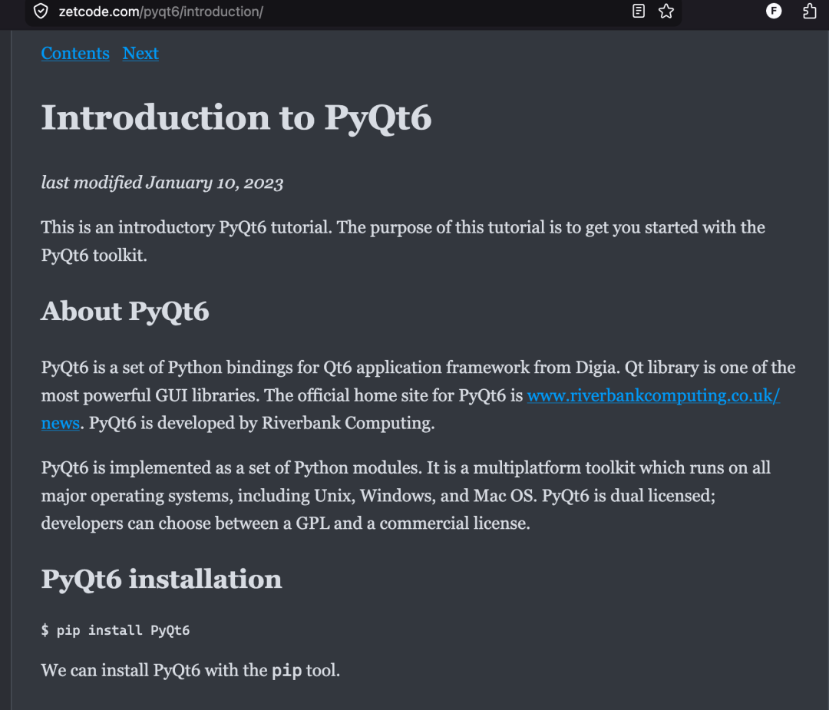The width and height of the screenshot is (829, 710).
Task: Click the paragraph about multiplatform toolkit licensing
Action: [x=405, y=495]
